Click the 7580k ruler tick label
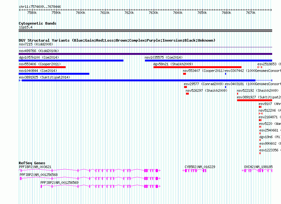Image resolution: width=281 pixels, height=204 pixels. (x=32, y=13)
